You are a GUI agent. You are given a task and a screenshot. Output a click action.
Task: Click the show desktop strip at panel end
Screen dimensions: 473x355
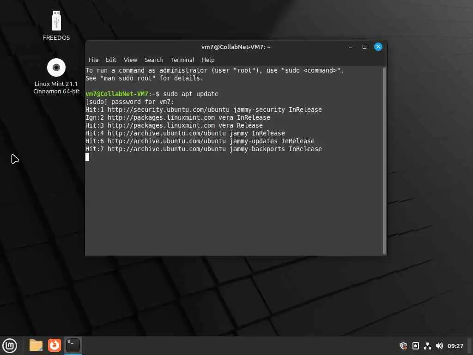[470, 346]
